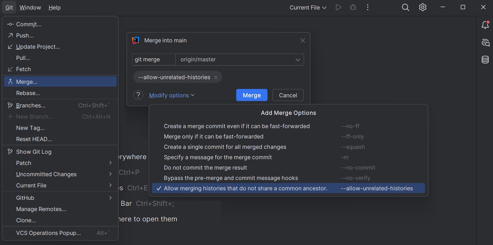This screenshot has width=493, height=245.
Task: Select the highlighted Merge... menu entry
Action: 60,82
